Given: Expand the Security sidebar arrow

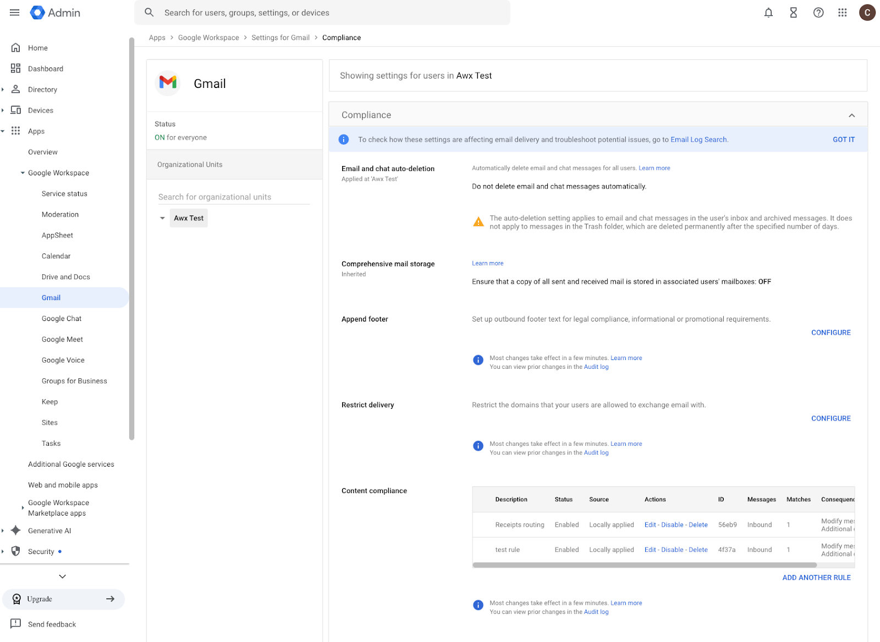Looking at the screenshot, I should pyautogui.click(x=3, y=552).
